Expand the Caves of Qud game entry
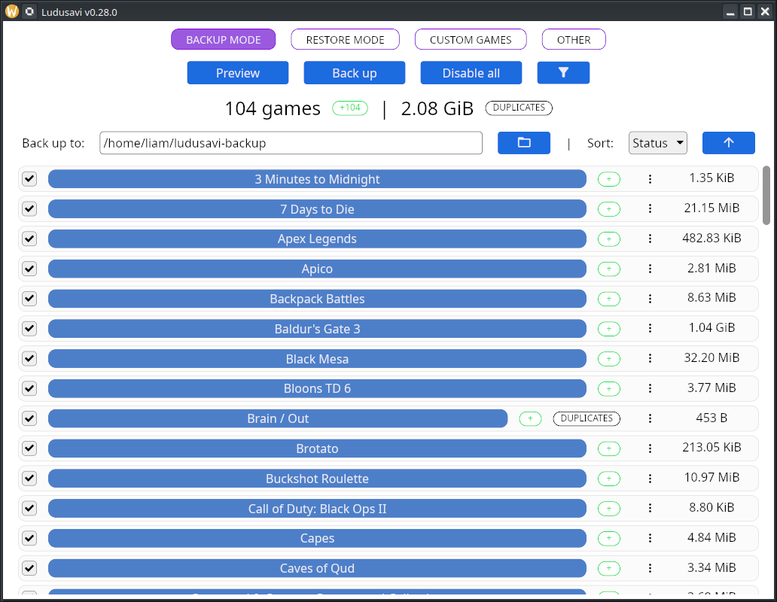777x602 pixels. point(317,568)
